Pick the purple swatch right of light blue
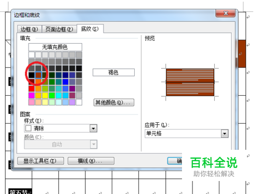The width and height of the screenshot is (260, 194). [x=72, y=88]
